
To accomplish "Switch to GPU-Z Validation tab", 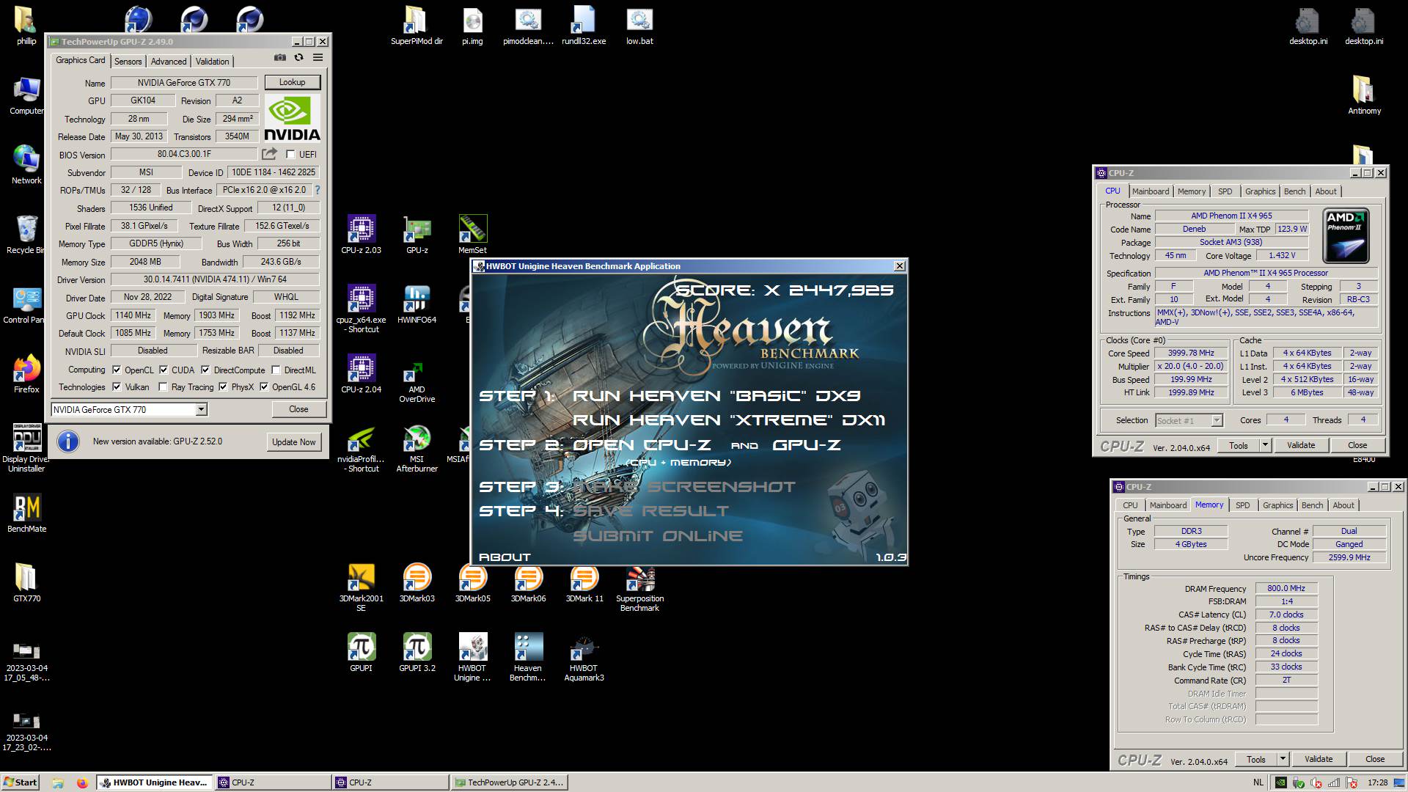I will [x=212, y=62].
